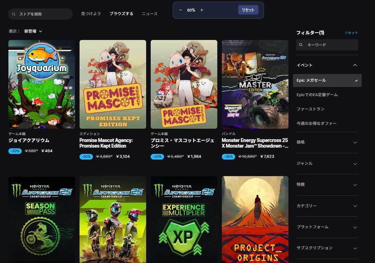
Task: Click the フィルター(1) heading
Action: tap(310, 33)
